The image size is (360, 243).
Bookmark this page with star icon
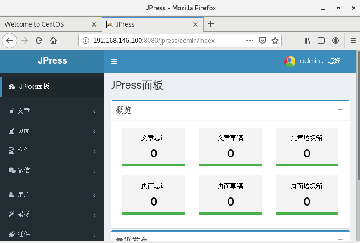[x=275, y=41]
